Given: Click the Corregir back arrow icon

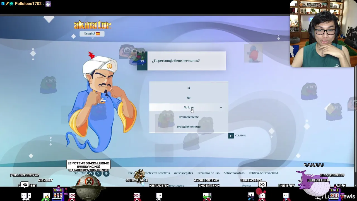Looking at the screenshot, I should click(x=231, y=136).
